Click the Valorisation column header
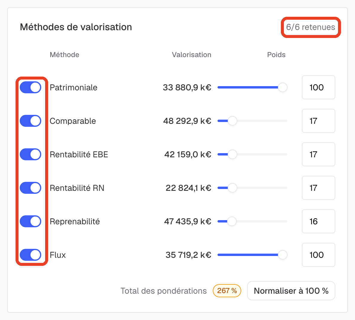The width and height of the screenshot is (355, 320). pyautogui.click(x=192, y=55)
